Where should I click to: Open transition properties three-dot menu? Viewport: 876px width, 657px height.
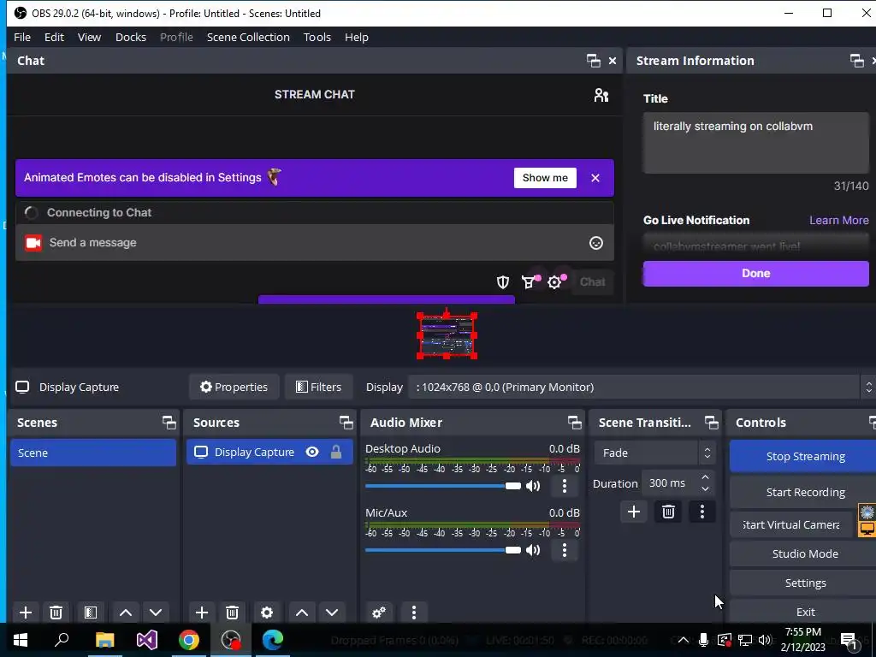tap(702, 512)
